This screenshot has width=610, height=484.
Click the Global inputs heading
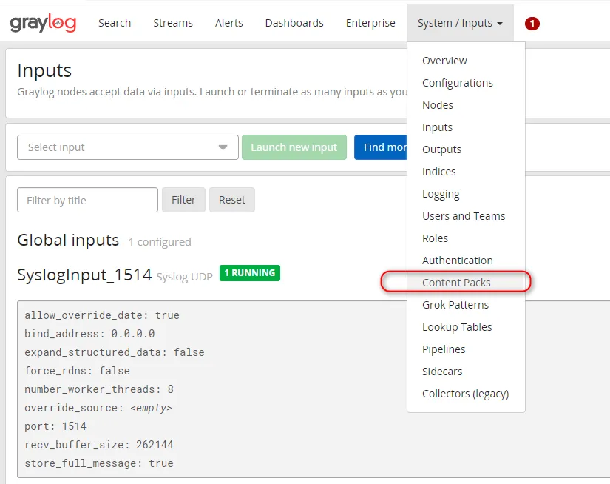tap(68, 241)
